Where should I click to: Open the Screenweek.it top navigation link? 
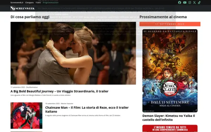pos(17,2)
